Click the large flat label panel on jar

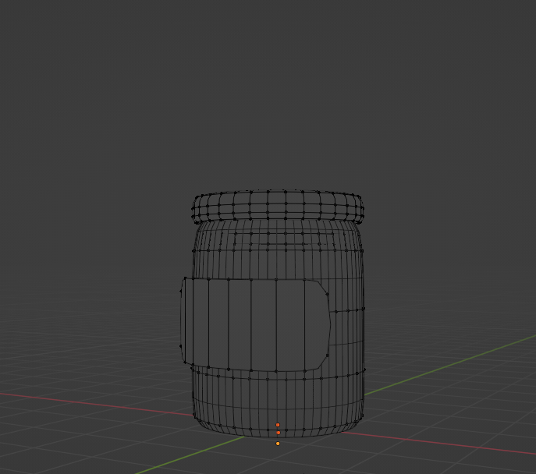point(255,324)
